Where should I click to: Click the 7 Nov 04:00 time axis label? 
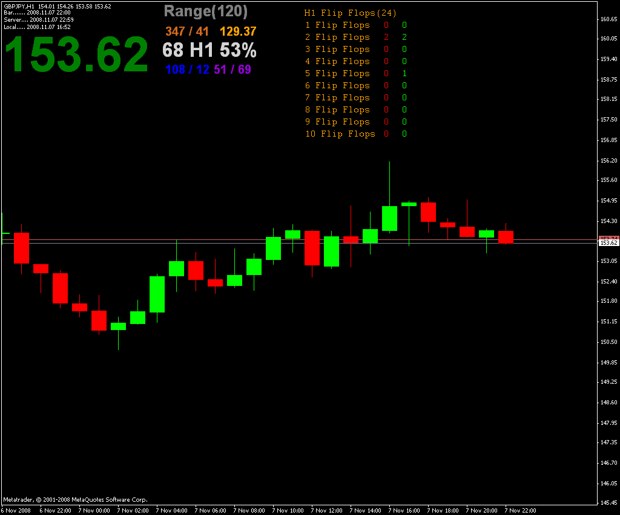171,511
